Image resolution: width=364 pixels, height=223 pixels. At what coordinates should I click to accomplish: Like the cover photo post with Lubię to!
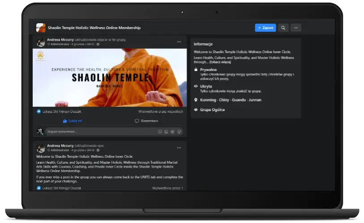click(73, 121)
